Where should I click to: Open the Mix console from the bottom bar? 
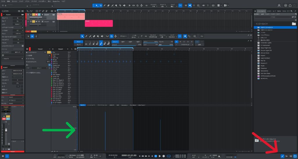click(291, 156)
